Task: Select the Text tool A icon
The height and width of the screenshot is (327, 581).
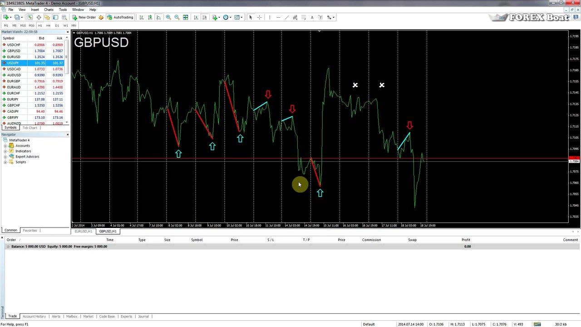Action: pos(312,17)
